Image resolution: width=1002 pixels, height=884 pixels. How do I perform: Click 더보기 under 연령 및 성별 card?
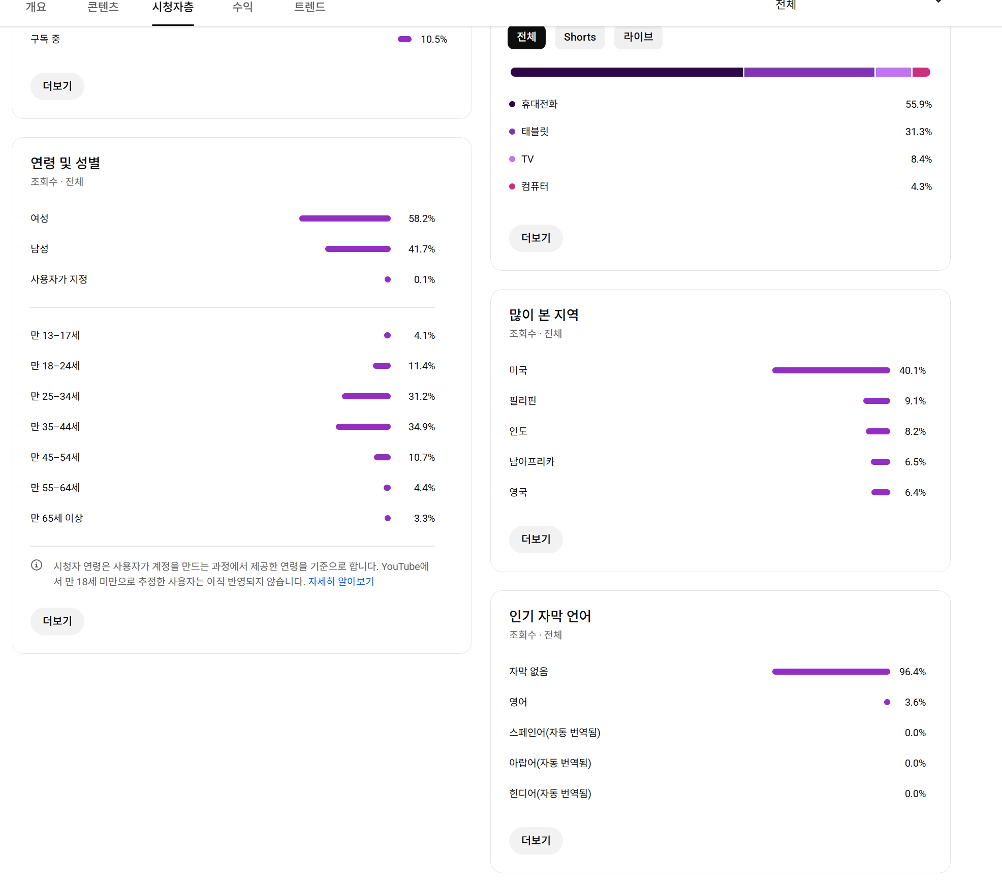tap(57, 621)
